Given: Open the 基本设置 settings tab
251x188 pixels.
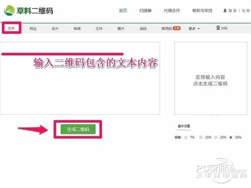Looking at the screenshot, I should click(184, 126).
